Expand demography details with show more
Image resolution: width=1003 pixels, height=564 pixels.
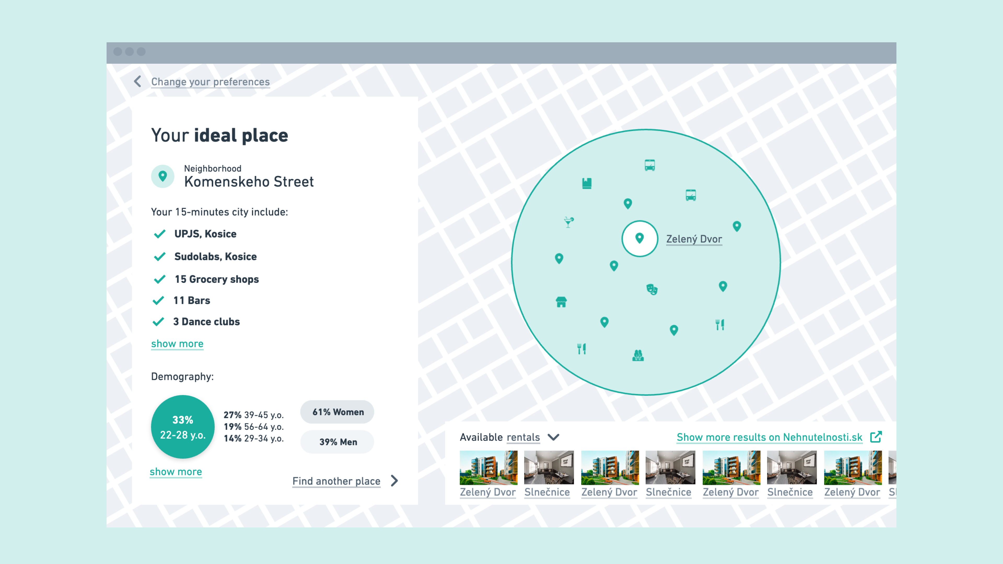[176, 472]
